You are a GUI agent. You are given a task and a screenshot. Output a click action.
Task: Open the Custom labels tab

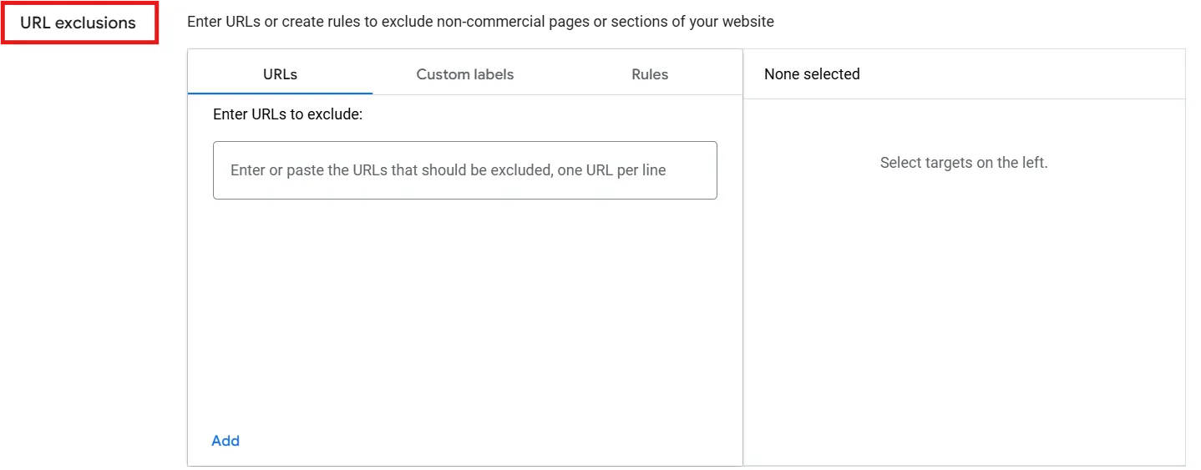point(465,73)
